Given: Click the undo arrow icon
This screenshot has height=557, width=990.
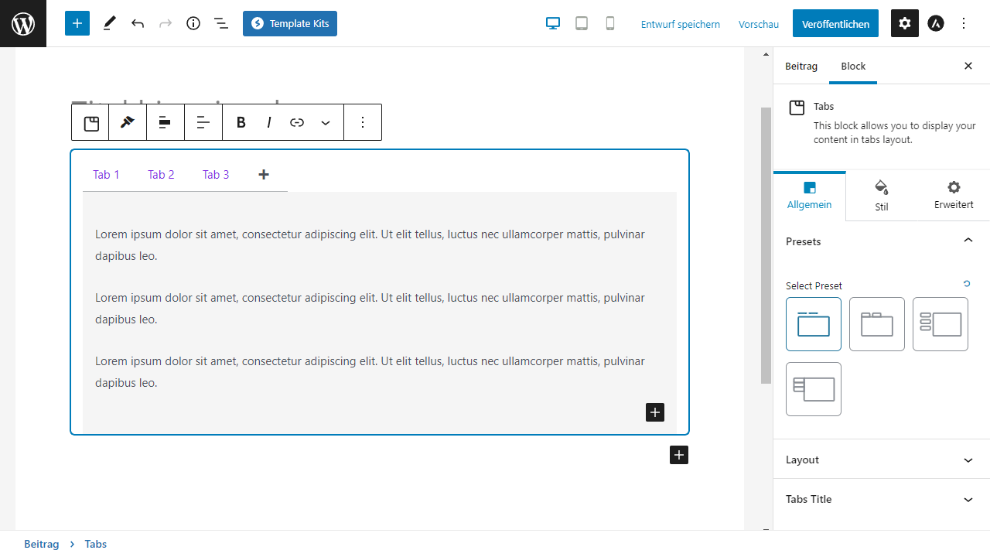Looking at the screenshot, I should [x=138, y=23].
